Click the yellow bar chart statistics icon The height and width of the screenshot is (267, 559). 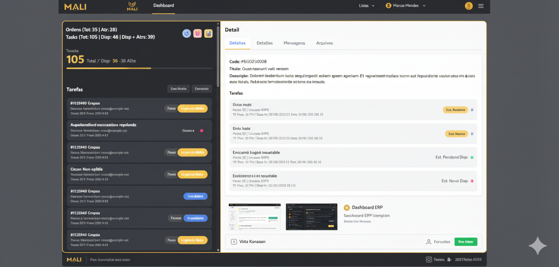click(x=208, y=33)
